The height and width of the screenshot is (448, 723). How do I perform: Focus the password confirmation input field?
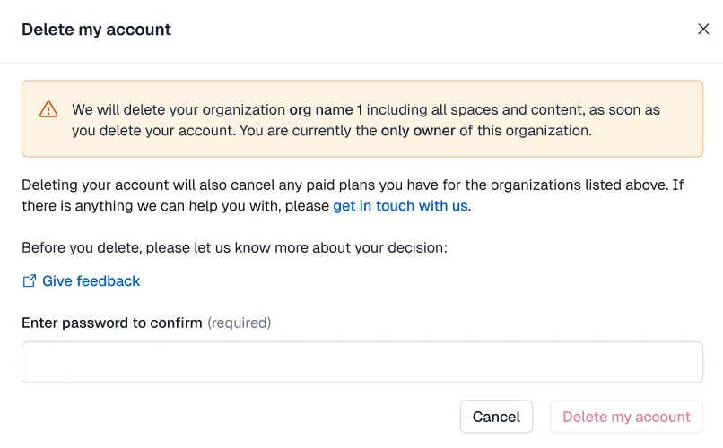coord(361,362)
